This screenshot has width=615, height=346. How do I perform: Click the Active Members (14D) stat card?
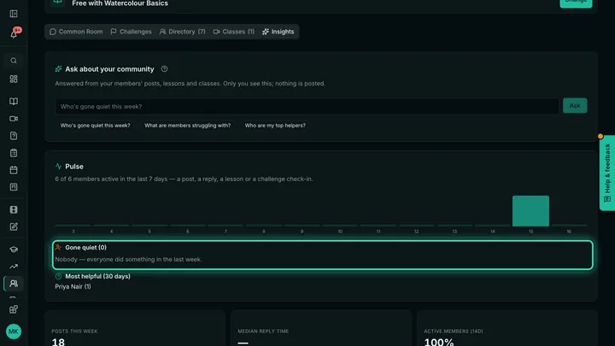click(507, 328)
